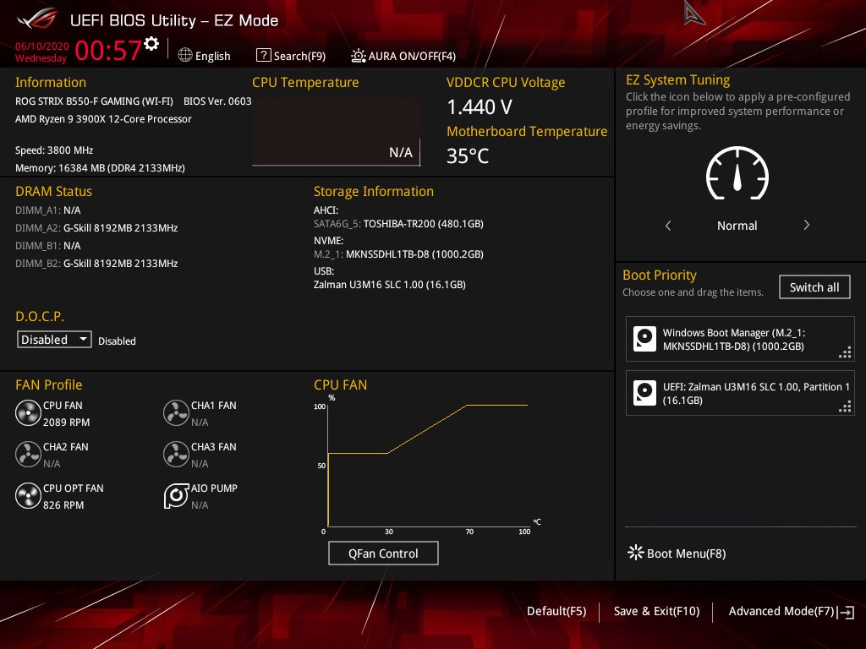The width and height of the screenshot is (866, 649).
Task: Click the ROG logo in the header
Action: coord(36,19)
